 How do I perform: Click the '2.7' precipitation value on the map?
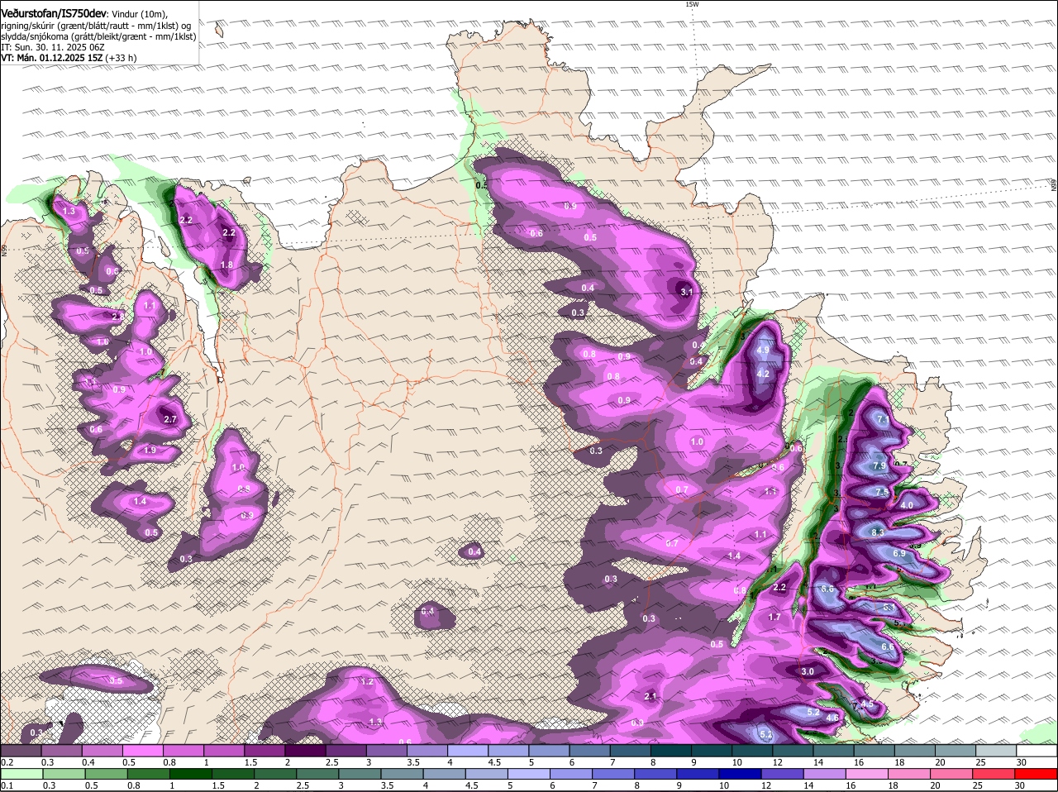[171, 420]
